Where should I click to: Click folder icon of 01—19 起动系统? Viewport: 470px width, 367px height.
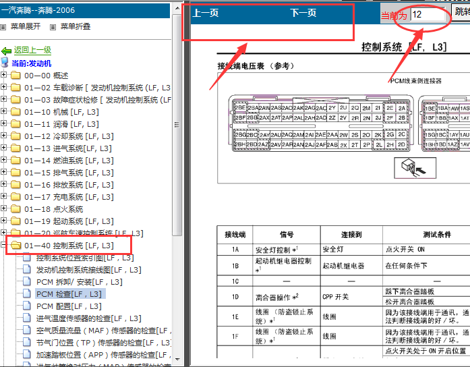point(16,221)
